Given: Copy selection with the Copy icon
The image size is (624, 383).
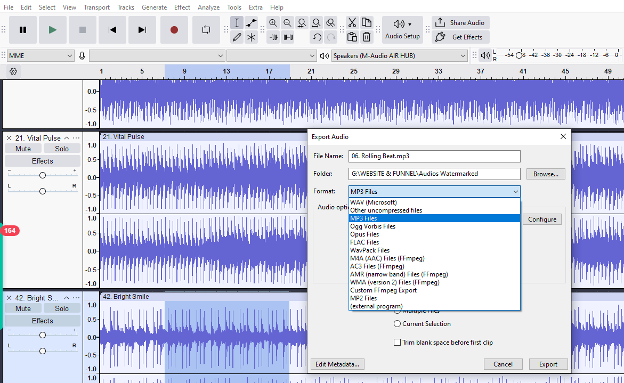Looking at the screenshot, I should [367, 23].
